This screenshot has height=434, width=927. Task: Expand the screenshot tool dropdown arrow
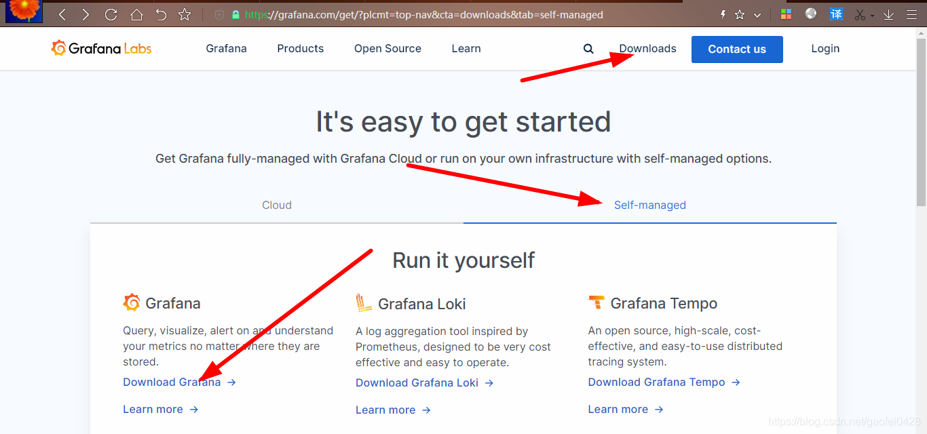872,16
